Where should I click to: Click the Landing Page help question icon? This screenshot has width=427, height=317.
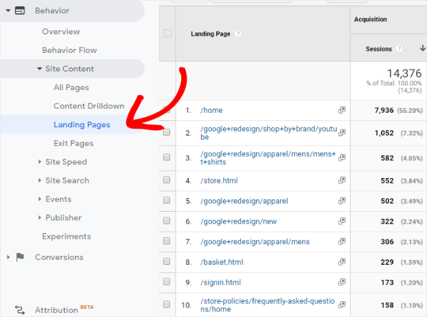(x=238, y=33)
